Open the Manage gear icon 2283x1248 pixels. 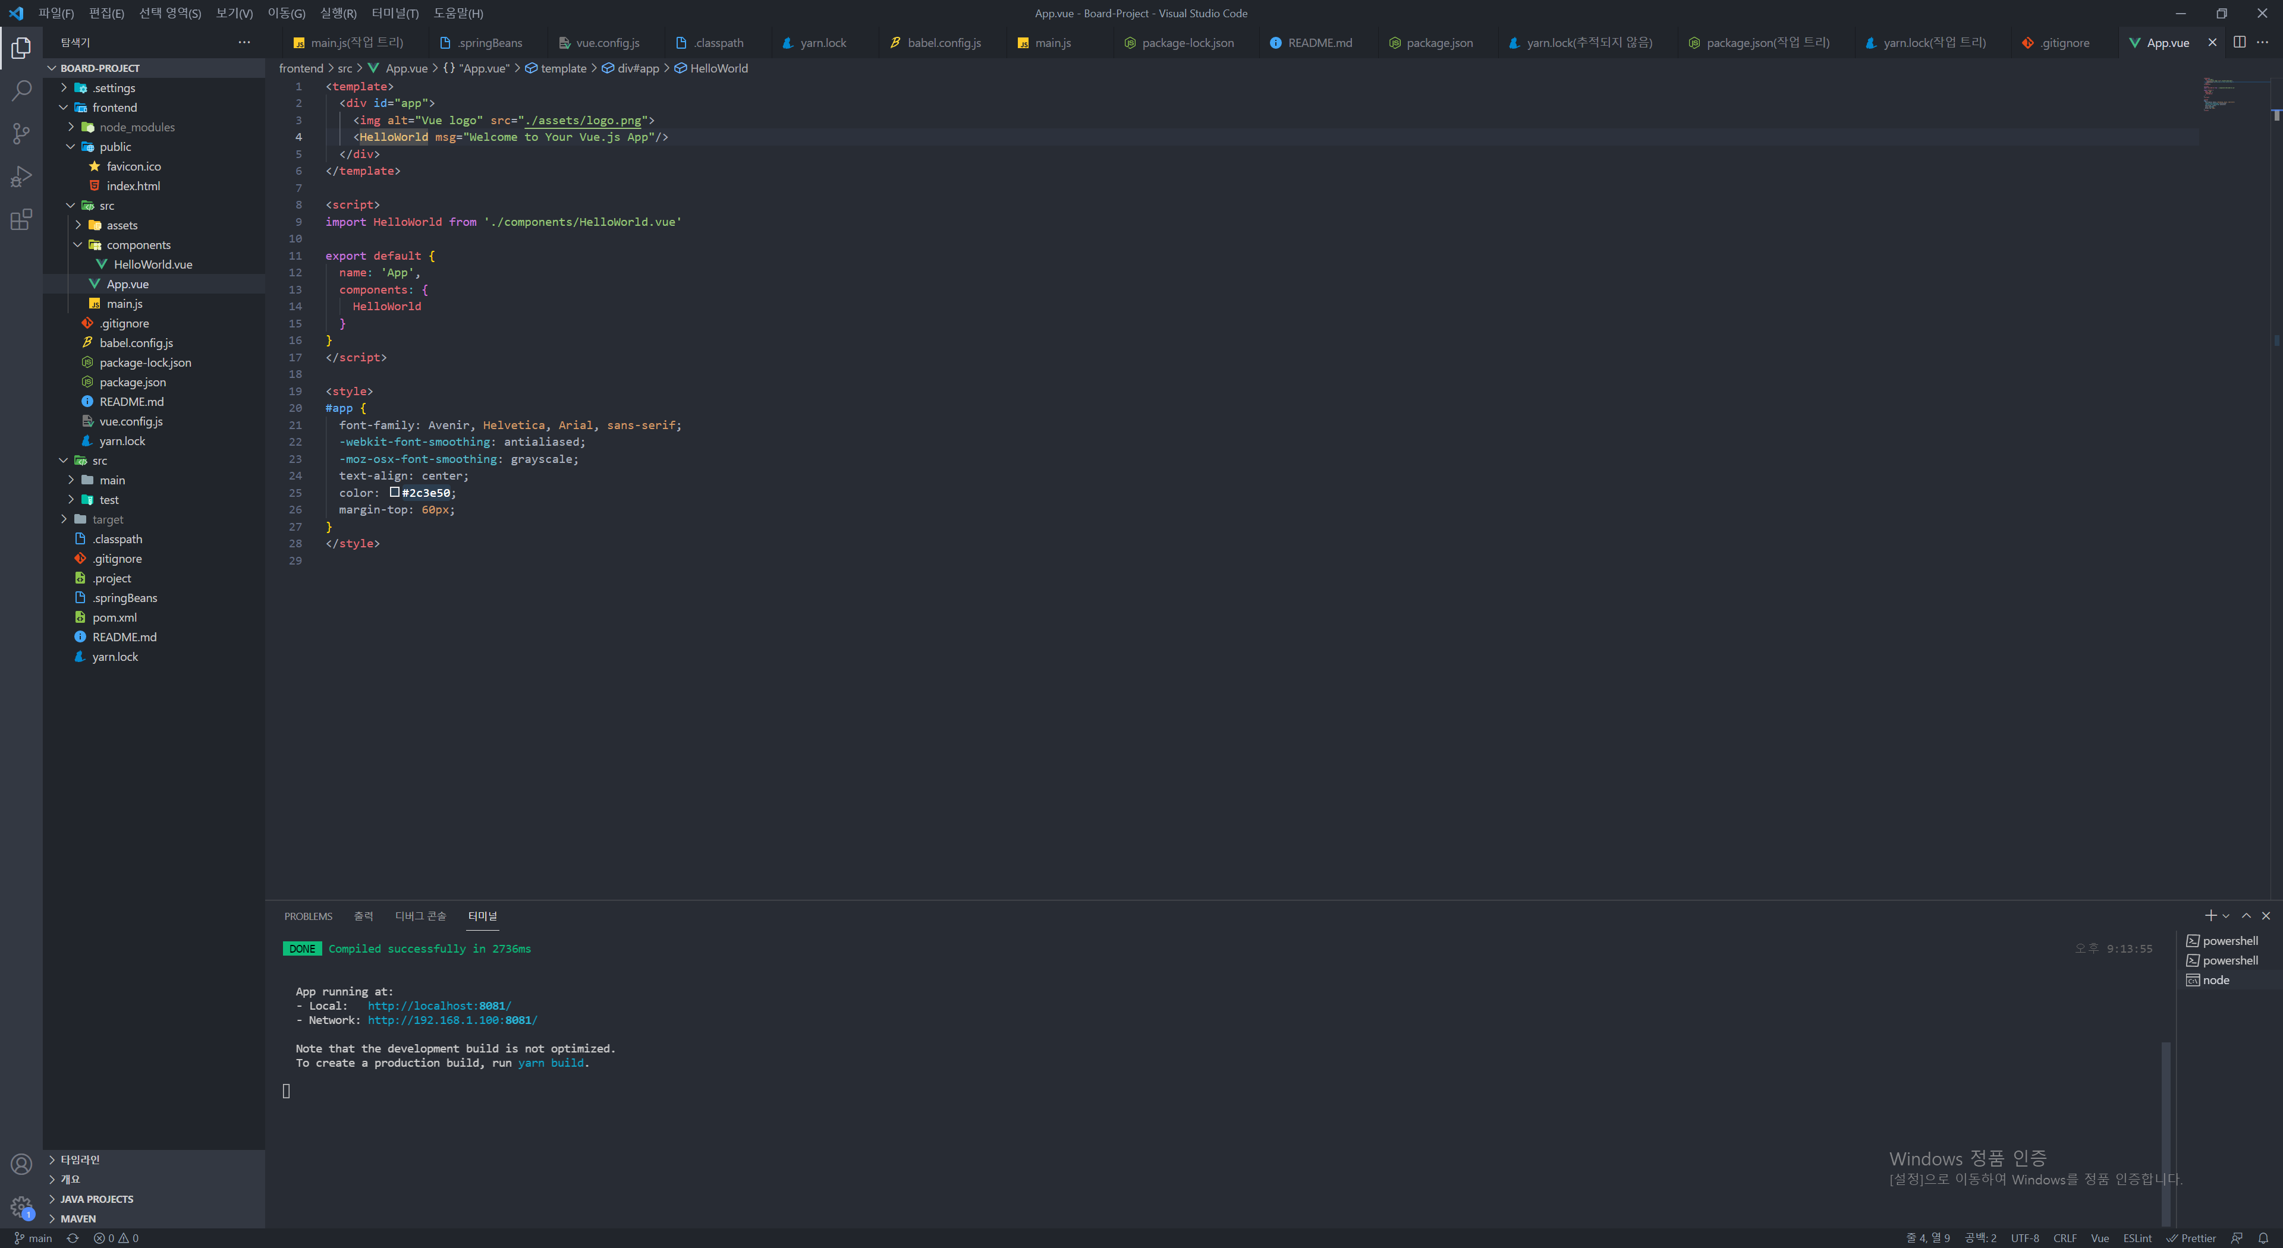click(21, 1206)
